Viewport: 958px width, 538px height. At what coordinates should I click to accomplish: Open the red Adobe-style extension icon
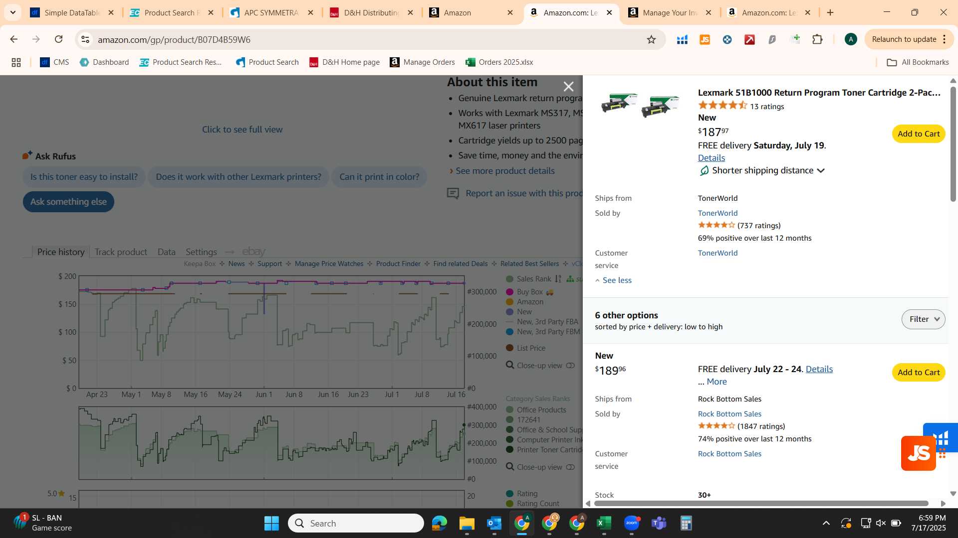[x=749, y=39]
